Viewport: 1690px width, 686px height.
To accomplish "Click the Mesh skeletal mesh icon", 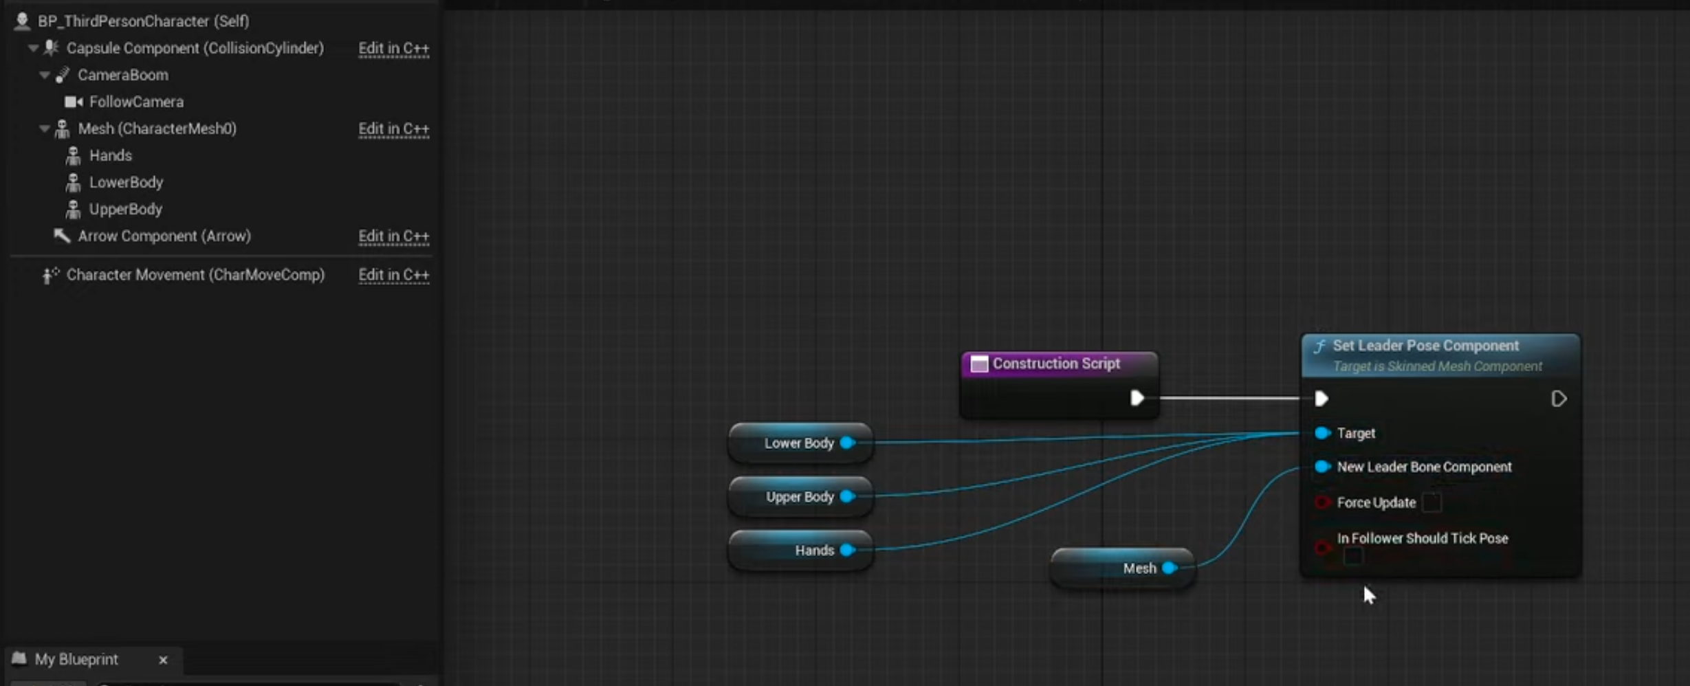I will tap(63, 129).
